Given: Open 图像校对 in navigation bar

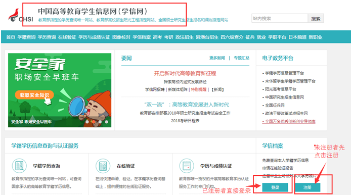Looking at the screenshot, I should (x=121, y=37).
